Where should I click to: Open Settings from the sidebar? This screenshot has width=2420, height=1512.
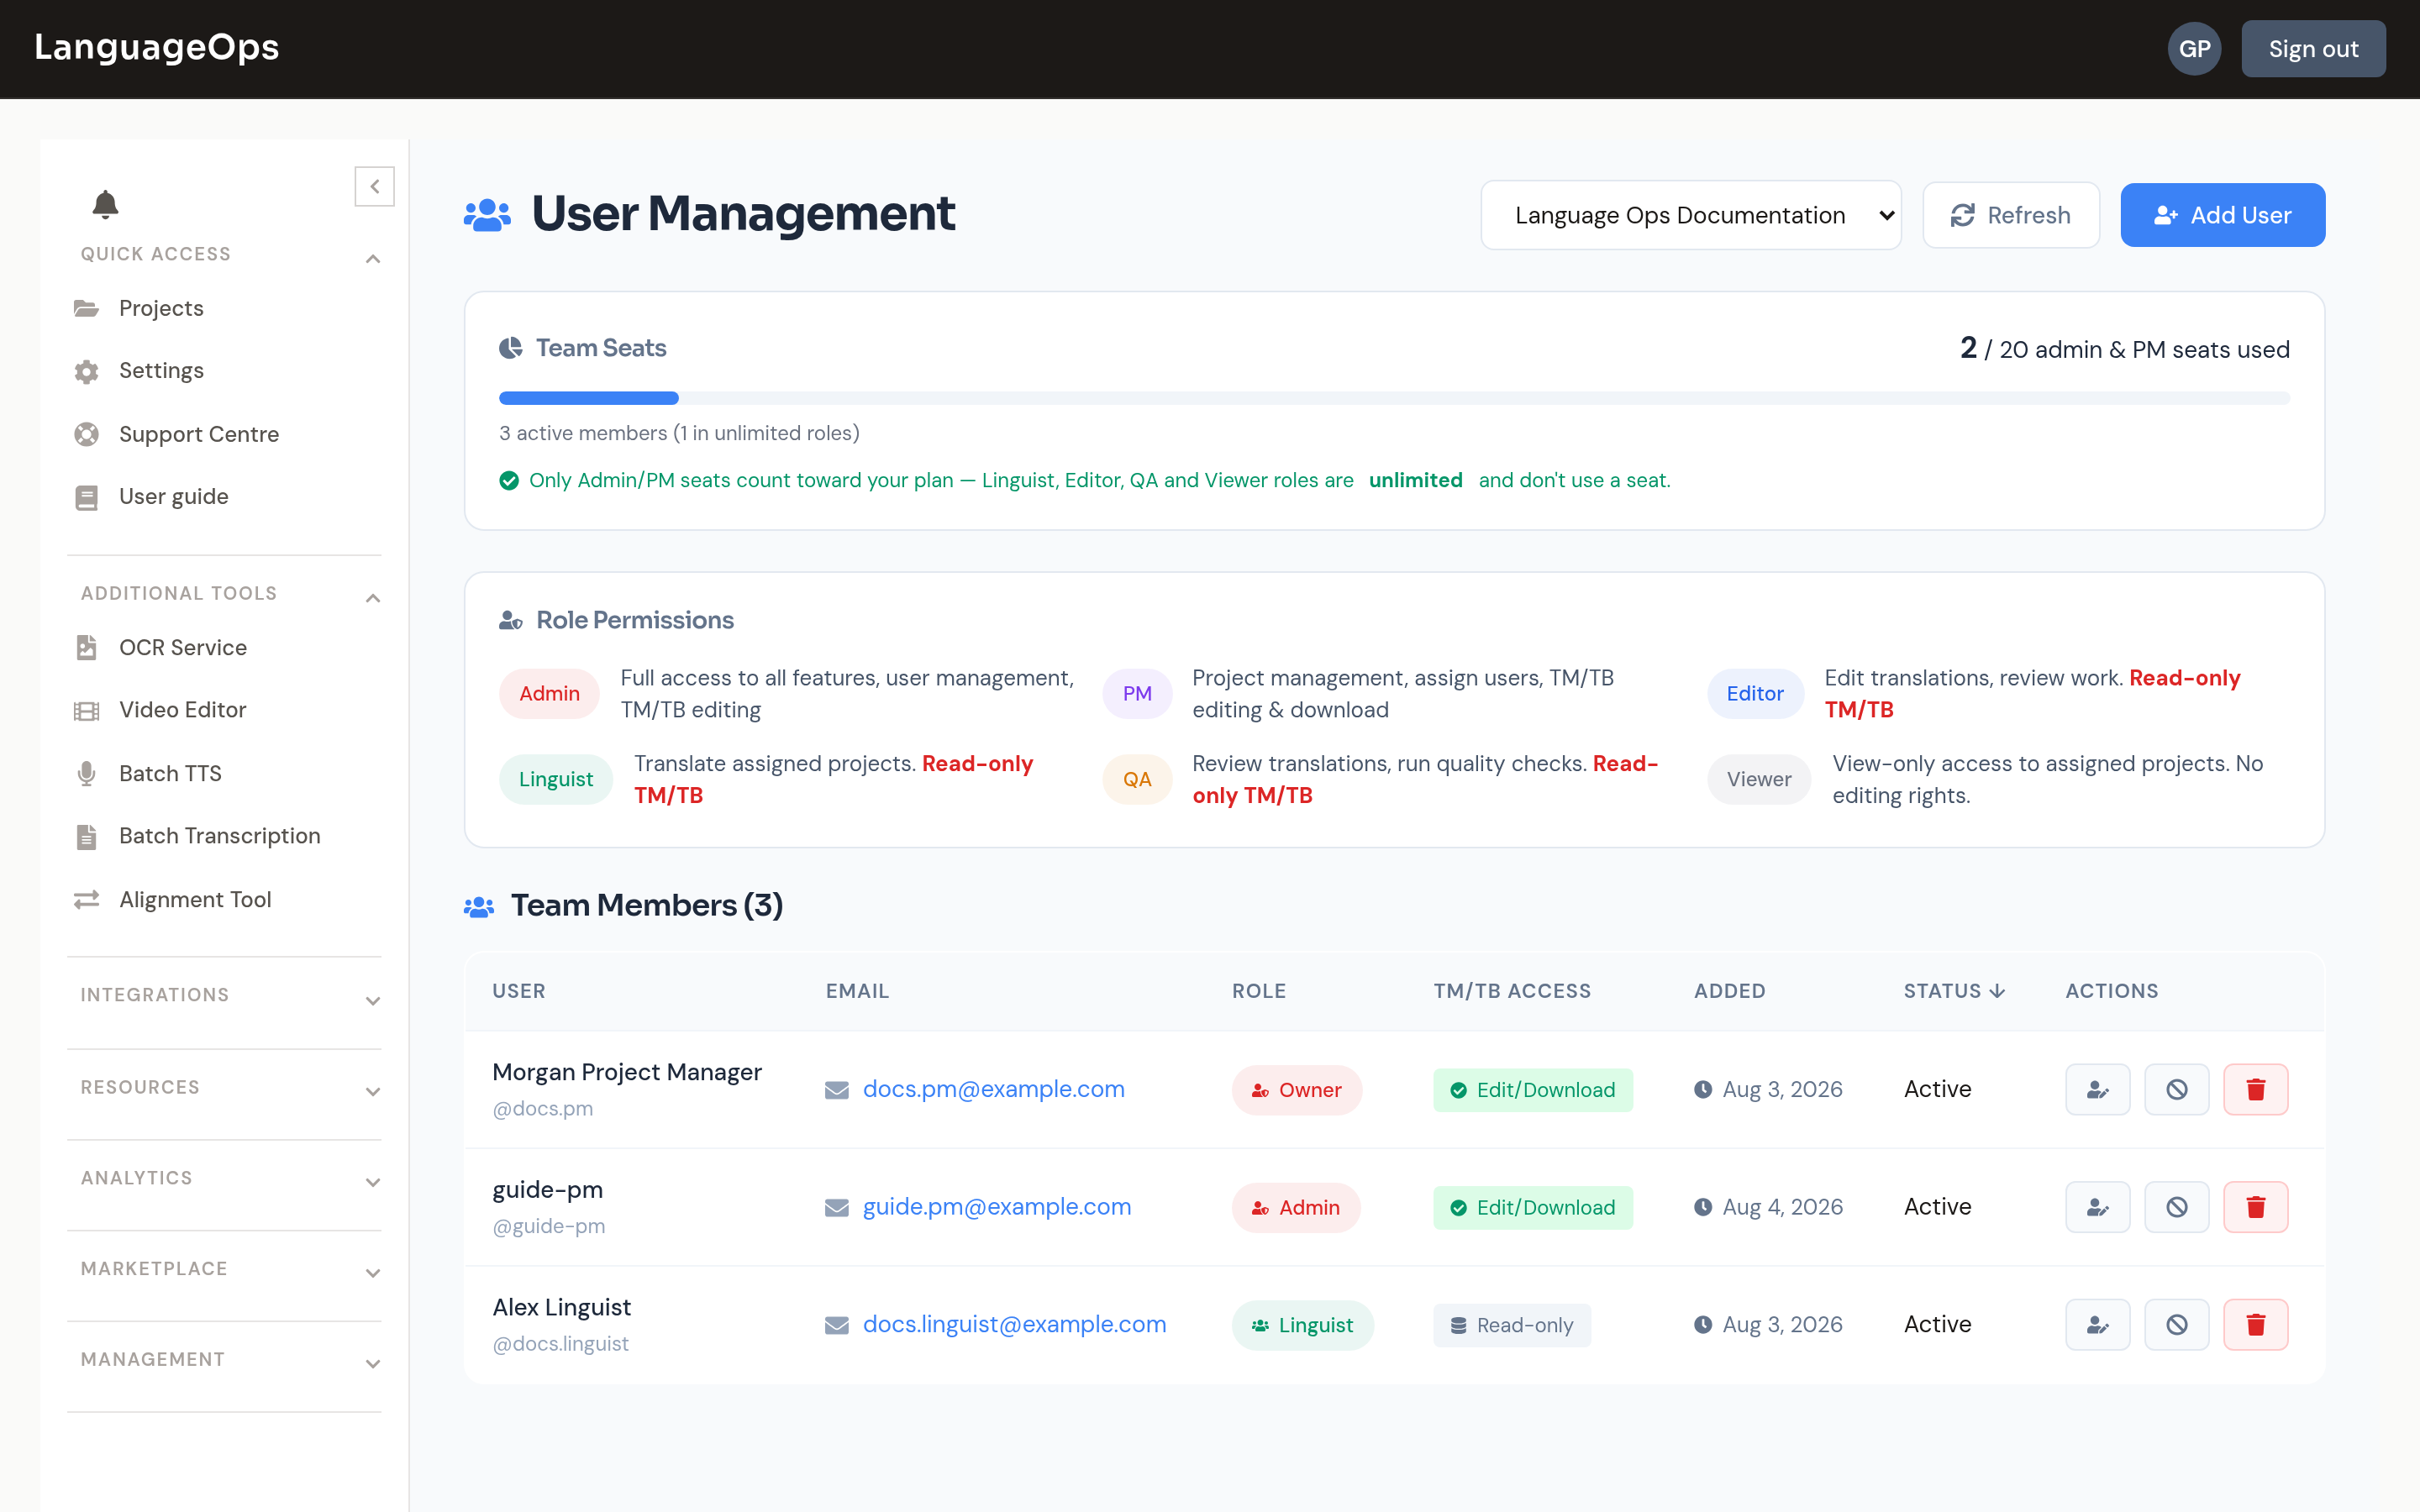[x=161, y=371]
